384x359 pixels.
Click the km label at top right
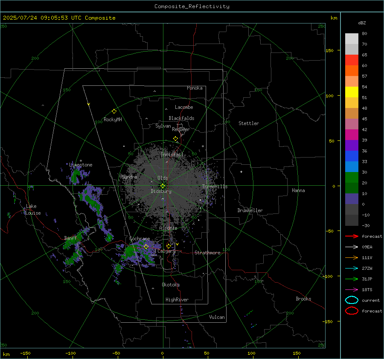pos(334,18)
